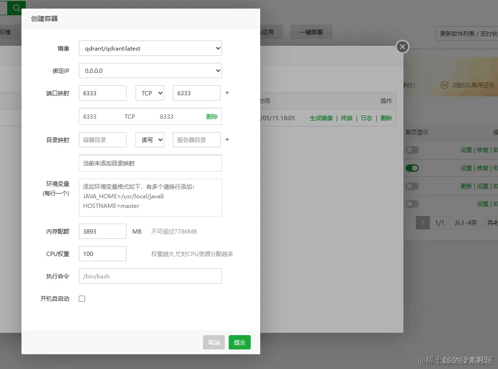This screenshot has width=498, height=369.
Task: Close the 创建容器 dialog with the X icon
Action: pos(402,47)
